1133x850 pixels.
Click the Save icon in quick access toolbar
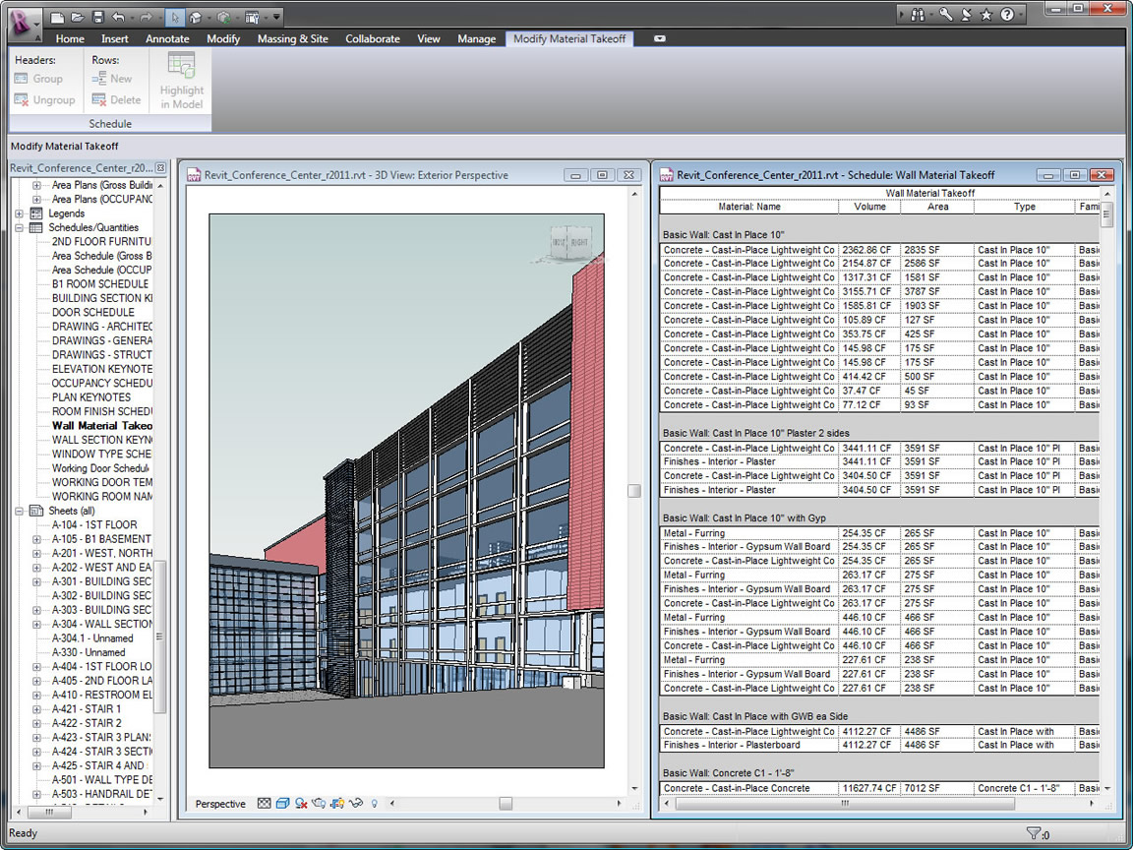tap(97, 17)
